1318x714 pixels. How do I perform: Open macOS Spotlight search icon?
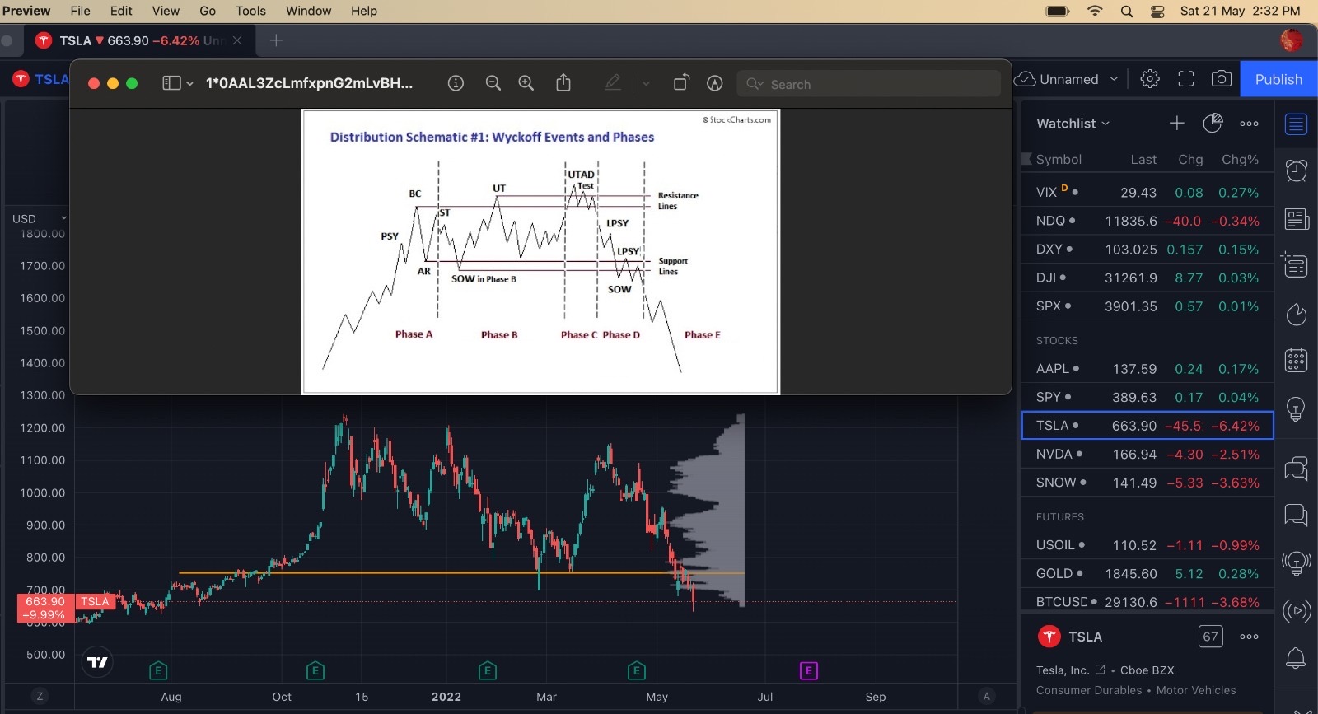coord(1127,11)
